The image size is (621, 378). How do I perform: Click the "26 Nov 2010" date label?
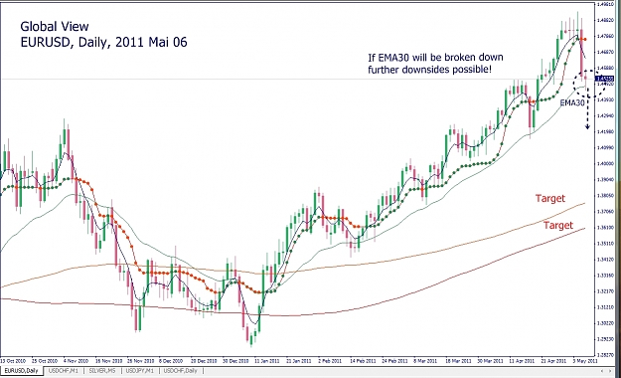141,361
